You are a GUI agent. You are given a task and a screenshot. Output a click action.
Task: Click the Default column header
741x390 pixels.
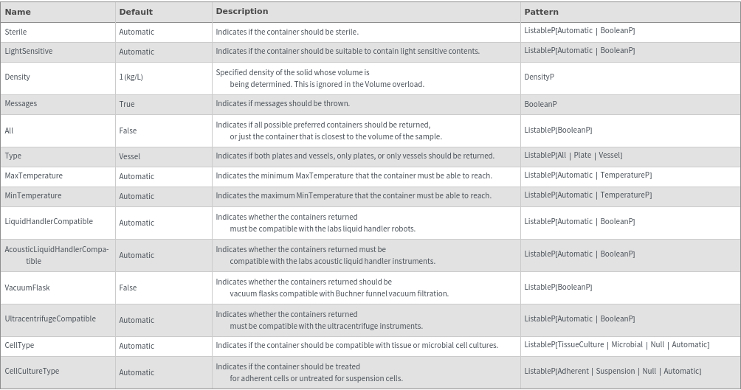136,12
